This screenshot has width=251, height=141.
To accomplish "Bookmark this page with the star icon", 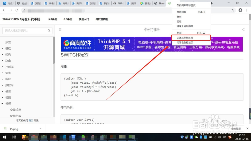I will pyautogui.click(x=232, y=10).
